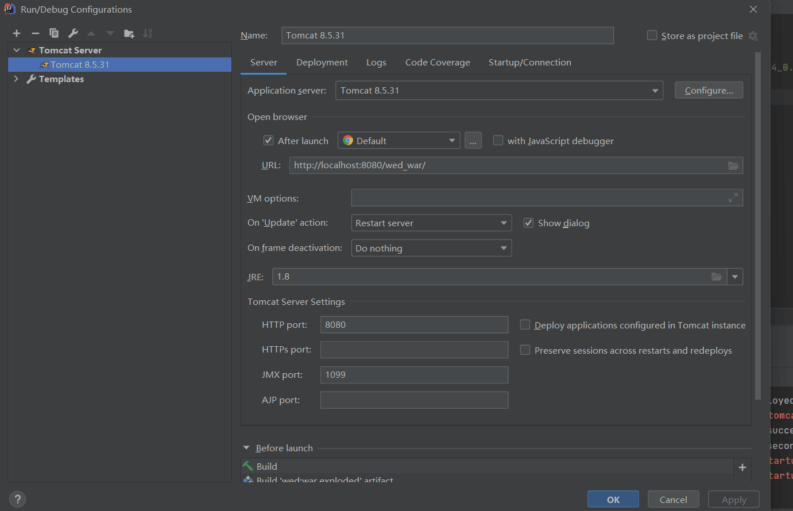Close the Run/Debug Configurations dialog
Viewport: 793px width, 511px height.
(x=753, y=9)
